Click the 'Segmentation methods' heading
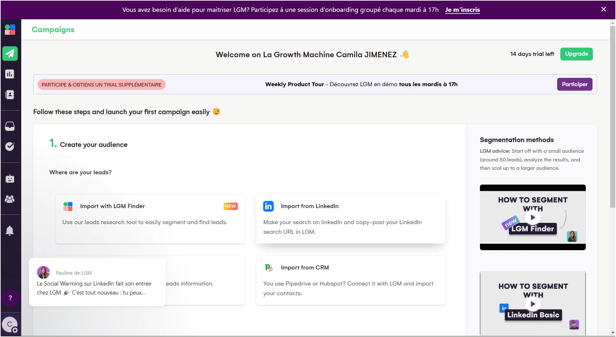The width and height of the screenshot is (616, 337). [x=517, y=140]
